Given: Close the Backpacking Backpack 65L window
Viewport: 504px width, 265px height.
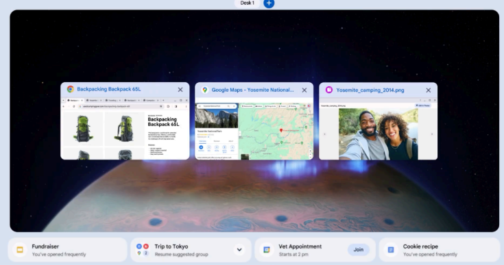Looking at the screenshot, I should [x=180, y=90].
